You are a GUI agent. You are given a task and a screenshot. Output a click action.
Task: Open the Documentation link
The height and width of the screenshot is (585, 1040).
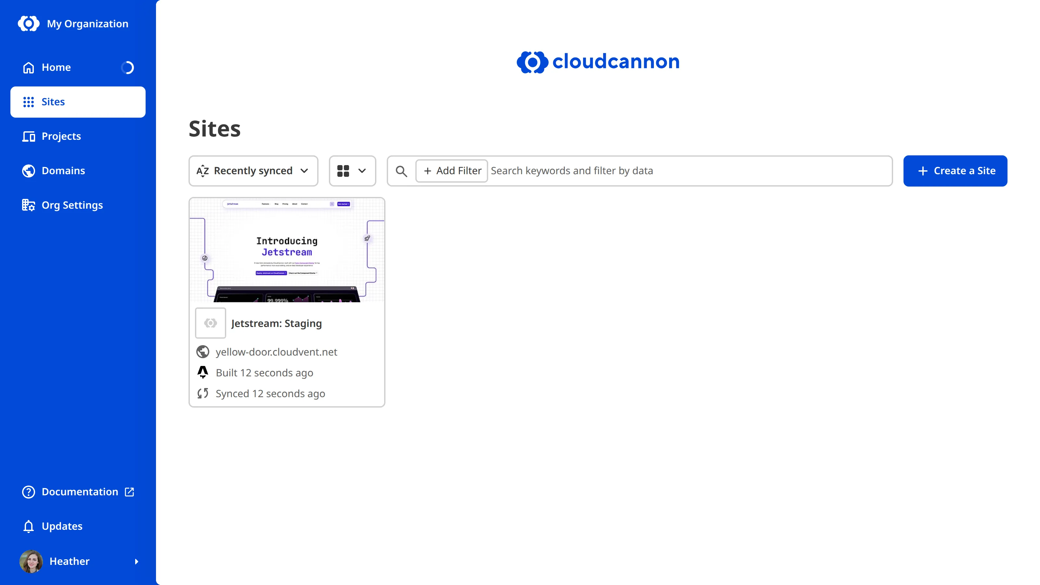point(78,492)
